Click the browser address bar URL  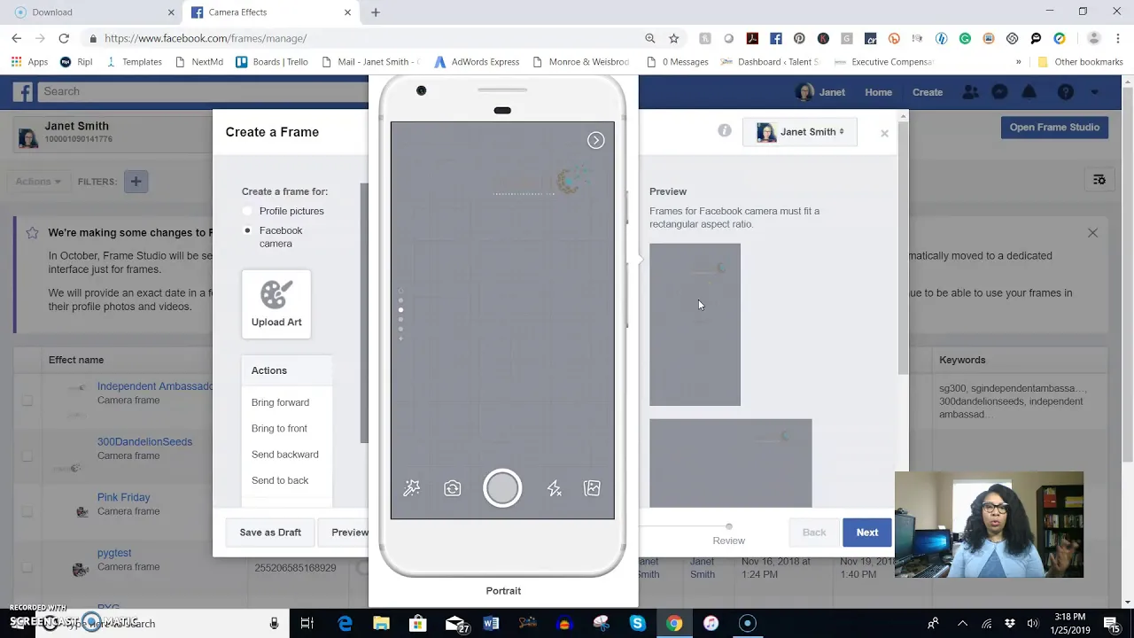tap(206, 38)
